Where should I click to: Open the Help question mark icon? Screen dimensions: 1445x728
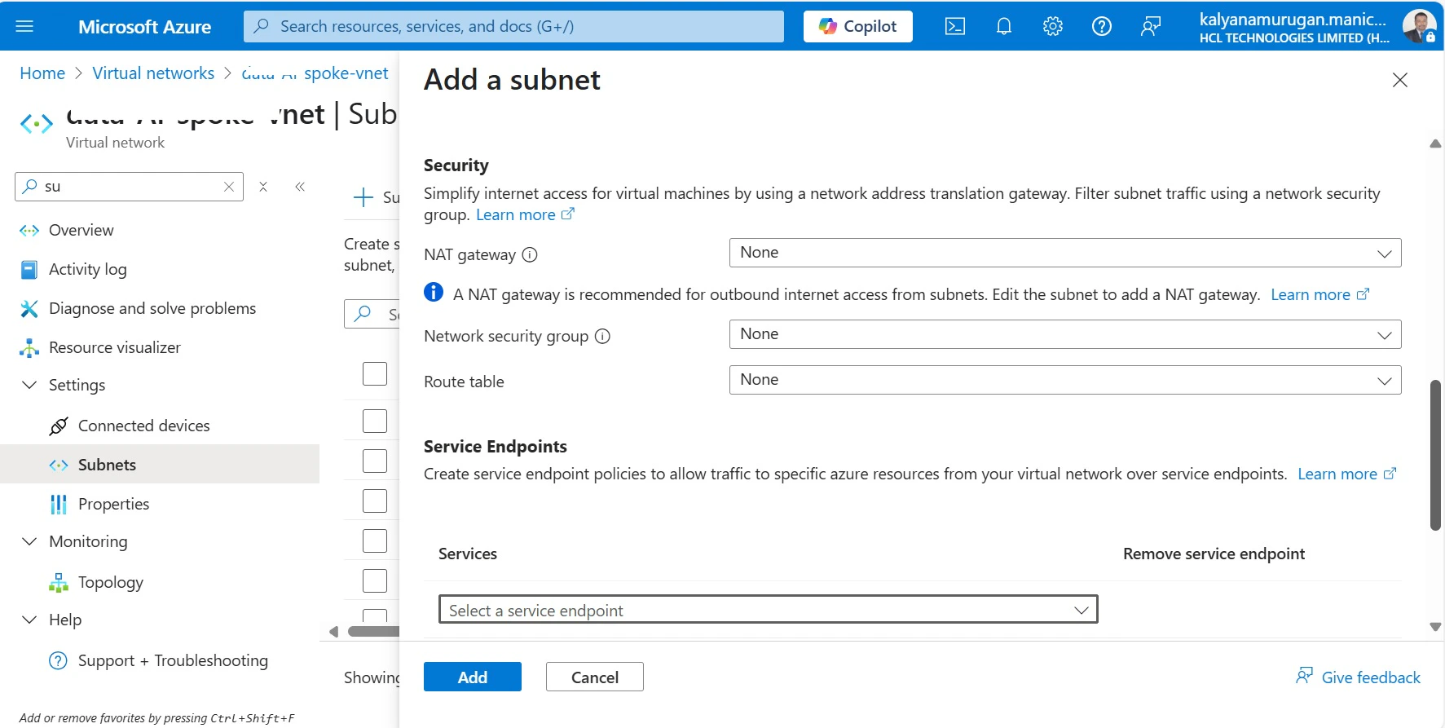1102,26
